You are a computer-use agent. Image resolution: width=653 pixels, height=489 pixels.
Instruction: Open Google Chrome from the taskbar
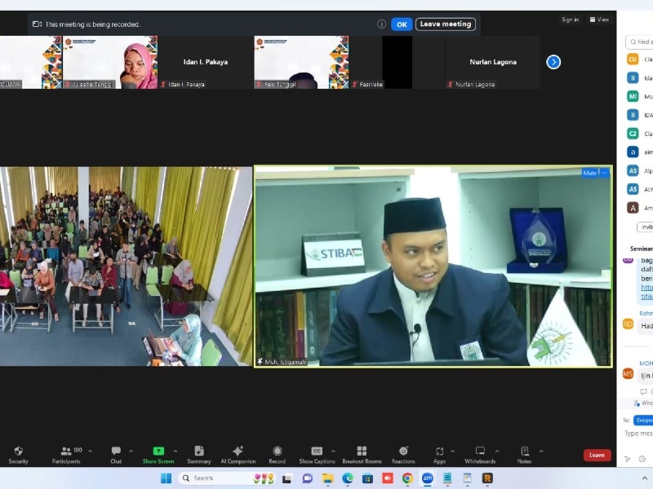(x=407, y=478)
